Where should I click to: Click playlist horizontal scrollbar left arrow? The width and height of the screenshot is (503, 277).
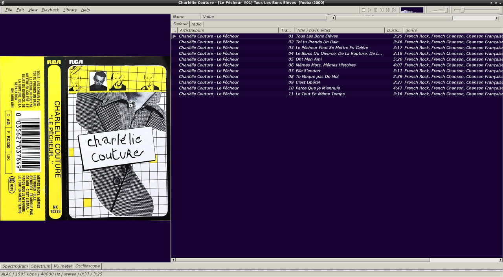pos(173,260)
